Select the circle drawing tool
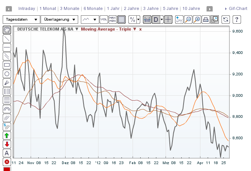Viewport: 251px width, 171px height. tap(7, 74)
